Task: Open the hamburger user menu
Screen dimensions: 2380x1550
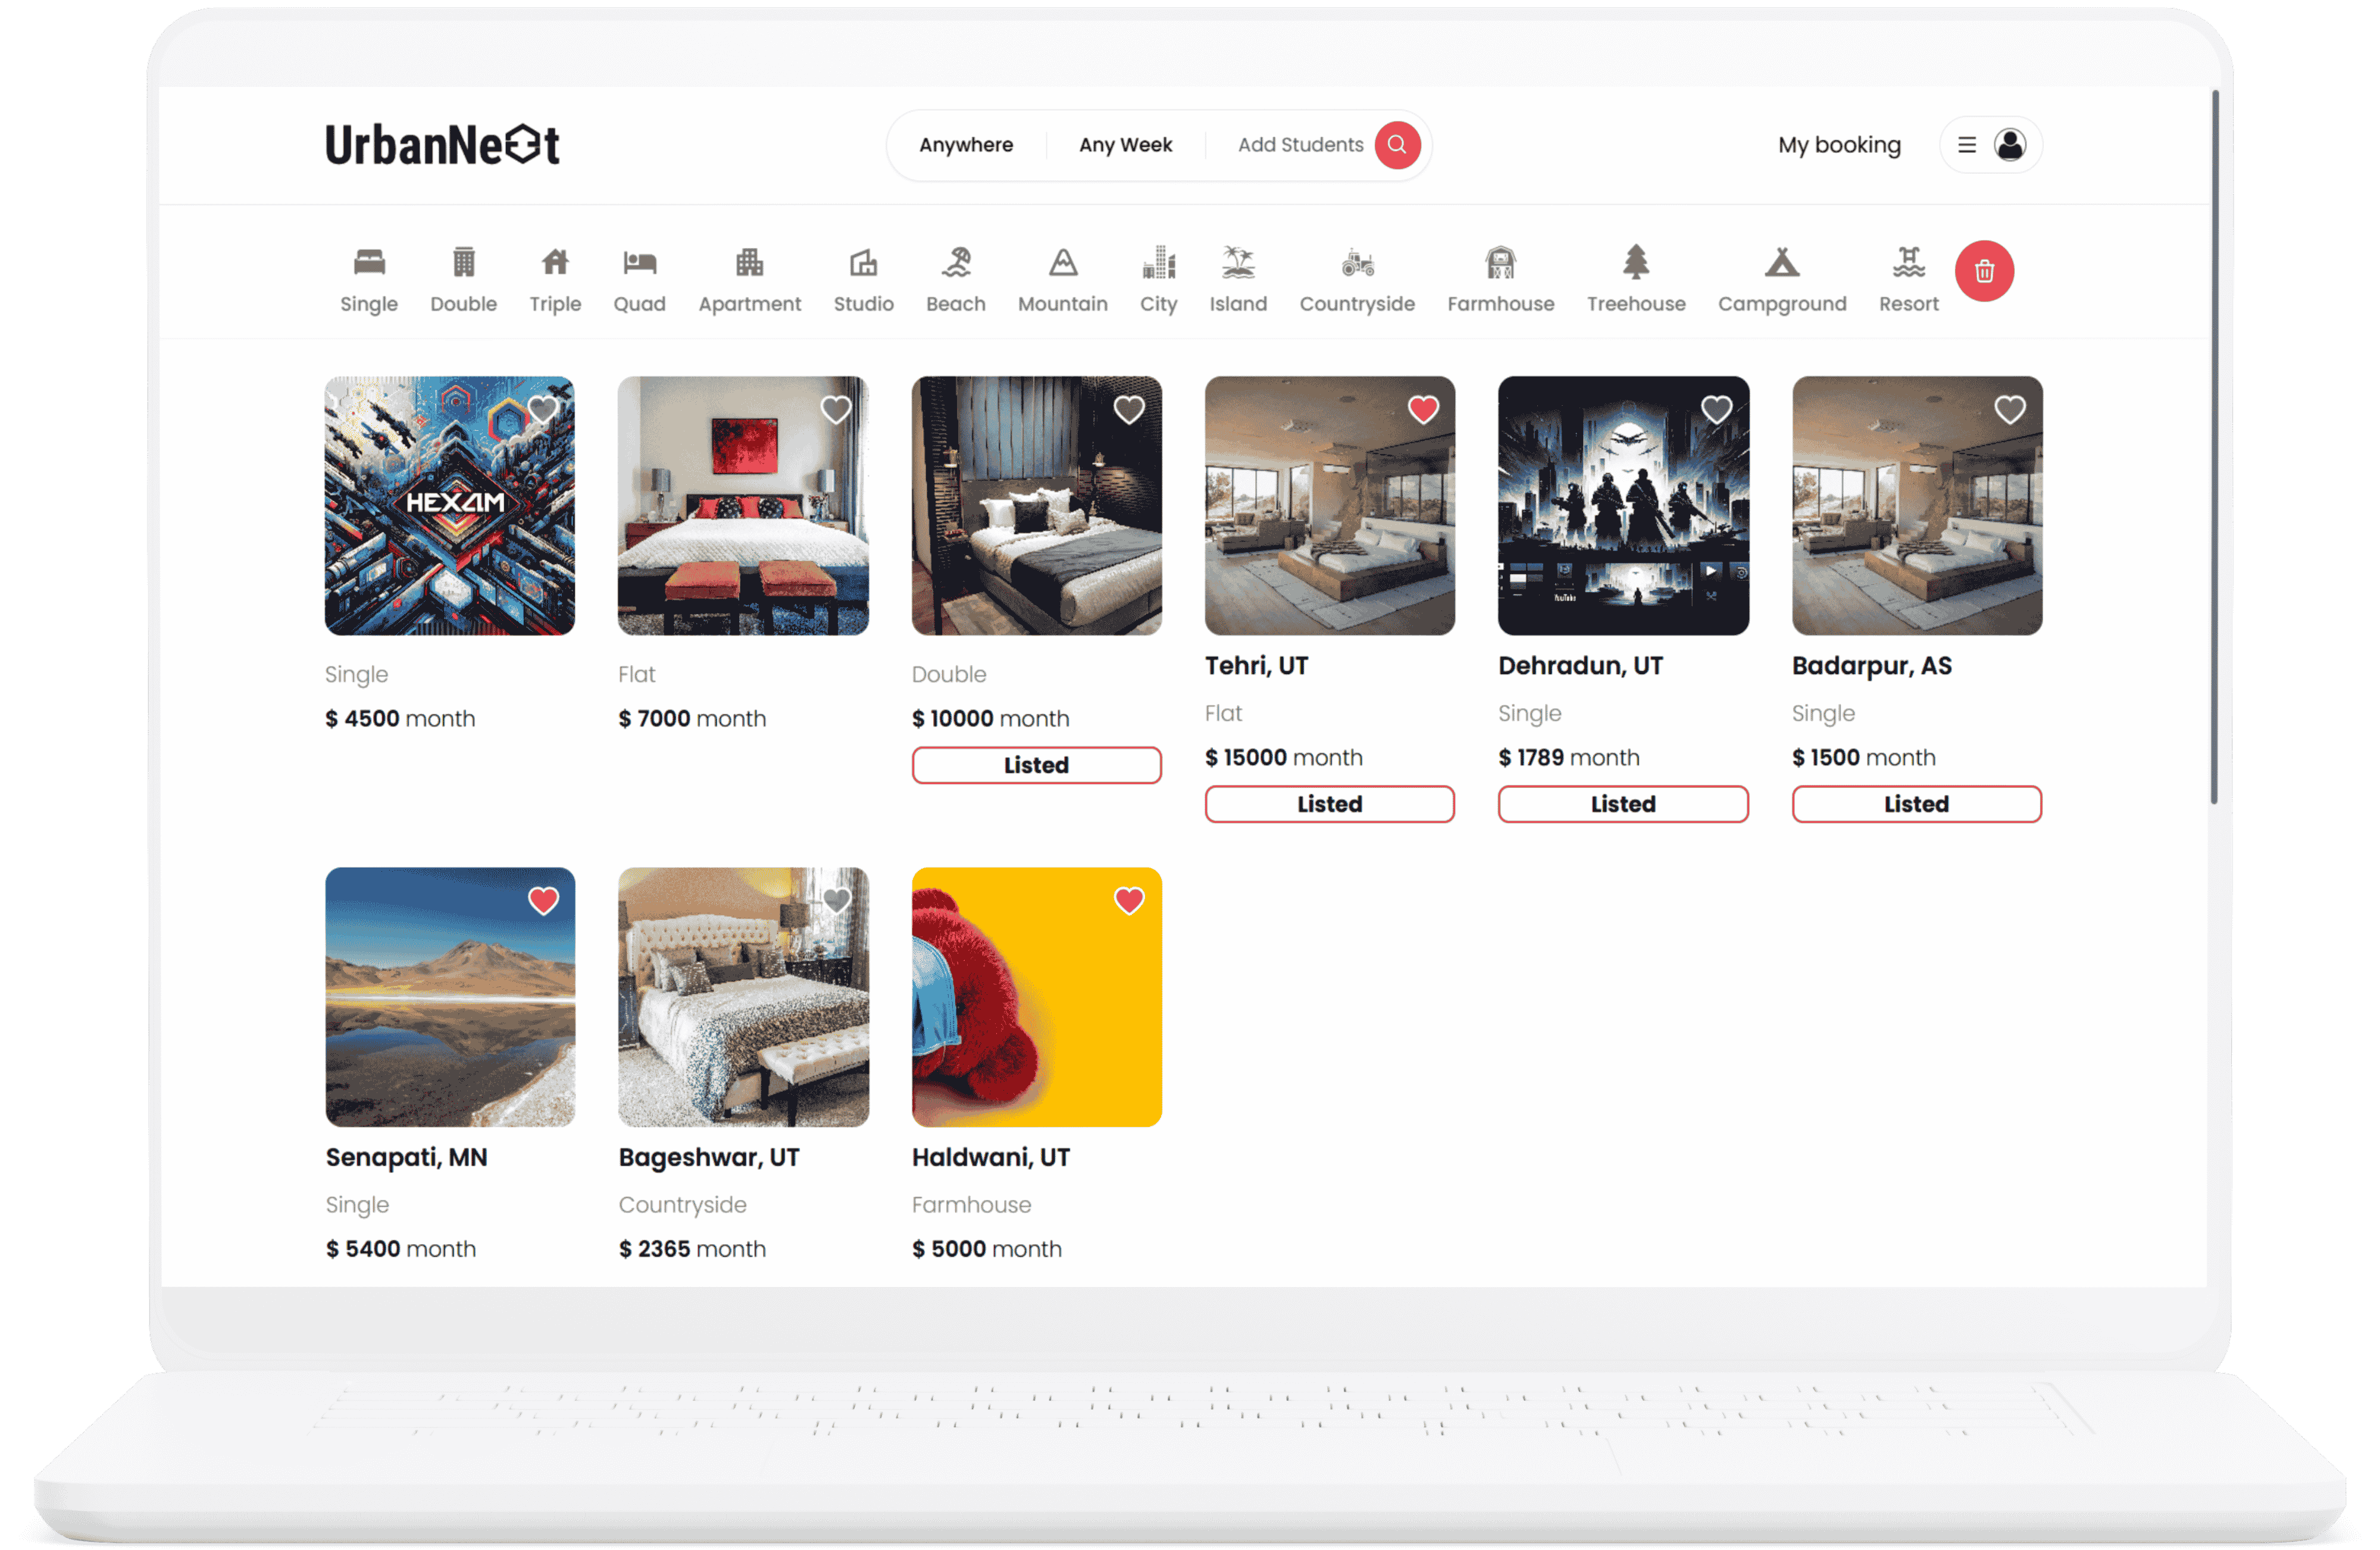Action: pos(1966,145)
